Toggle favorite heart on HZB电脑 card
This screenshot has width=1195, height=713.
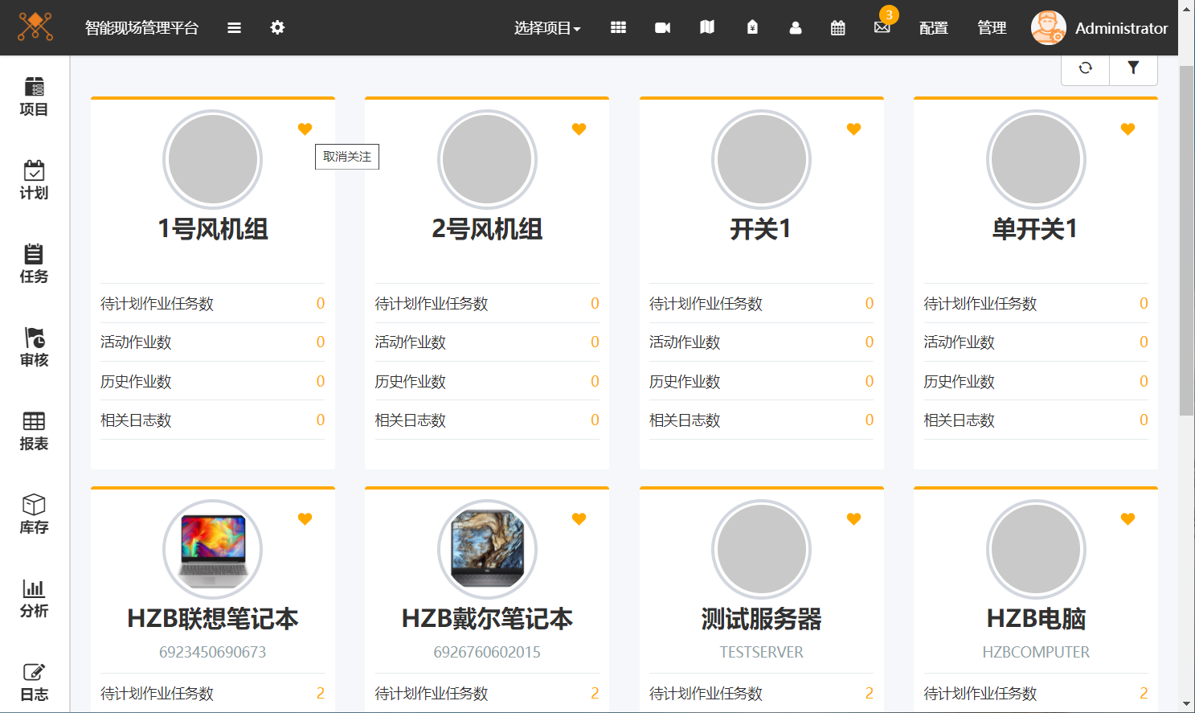pyautogui.click(x=1127, y=519)
